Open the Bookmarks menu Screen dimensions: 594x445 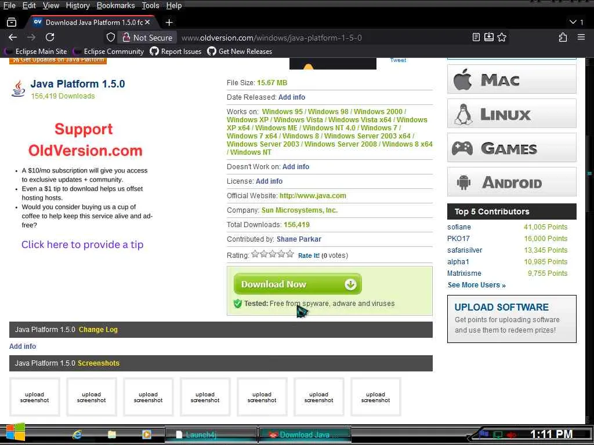coord(115,6)
